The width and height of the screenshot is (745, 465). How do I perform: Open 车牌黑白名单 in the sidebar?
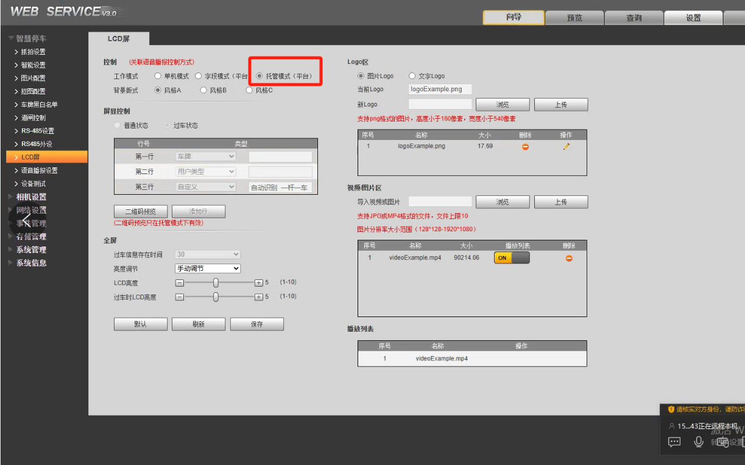(x=40, y=105)
